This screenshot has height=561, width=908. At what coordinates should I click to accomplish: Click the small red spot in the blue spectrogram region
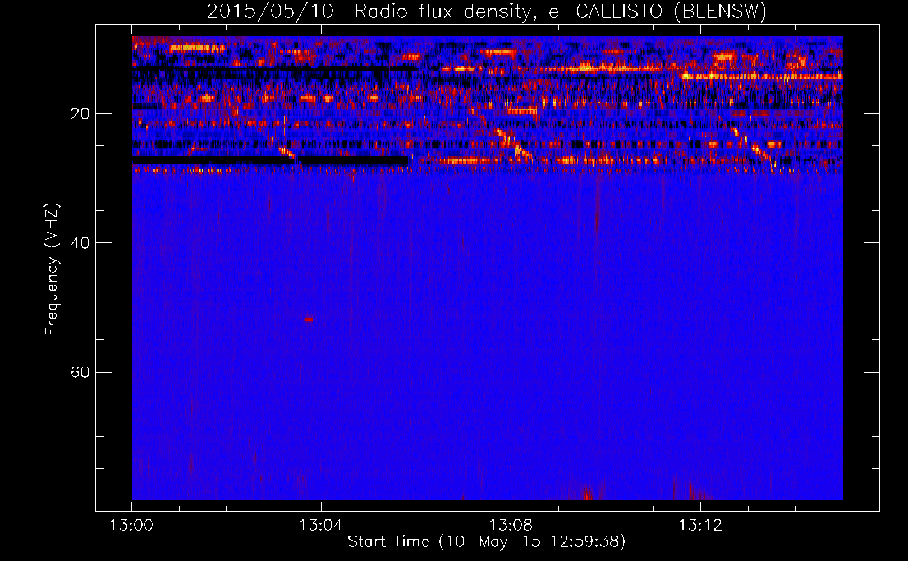click(309, 319)
